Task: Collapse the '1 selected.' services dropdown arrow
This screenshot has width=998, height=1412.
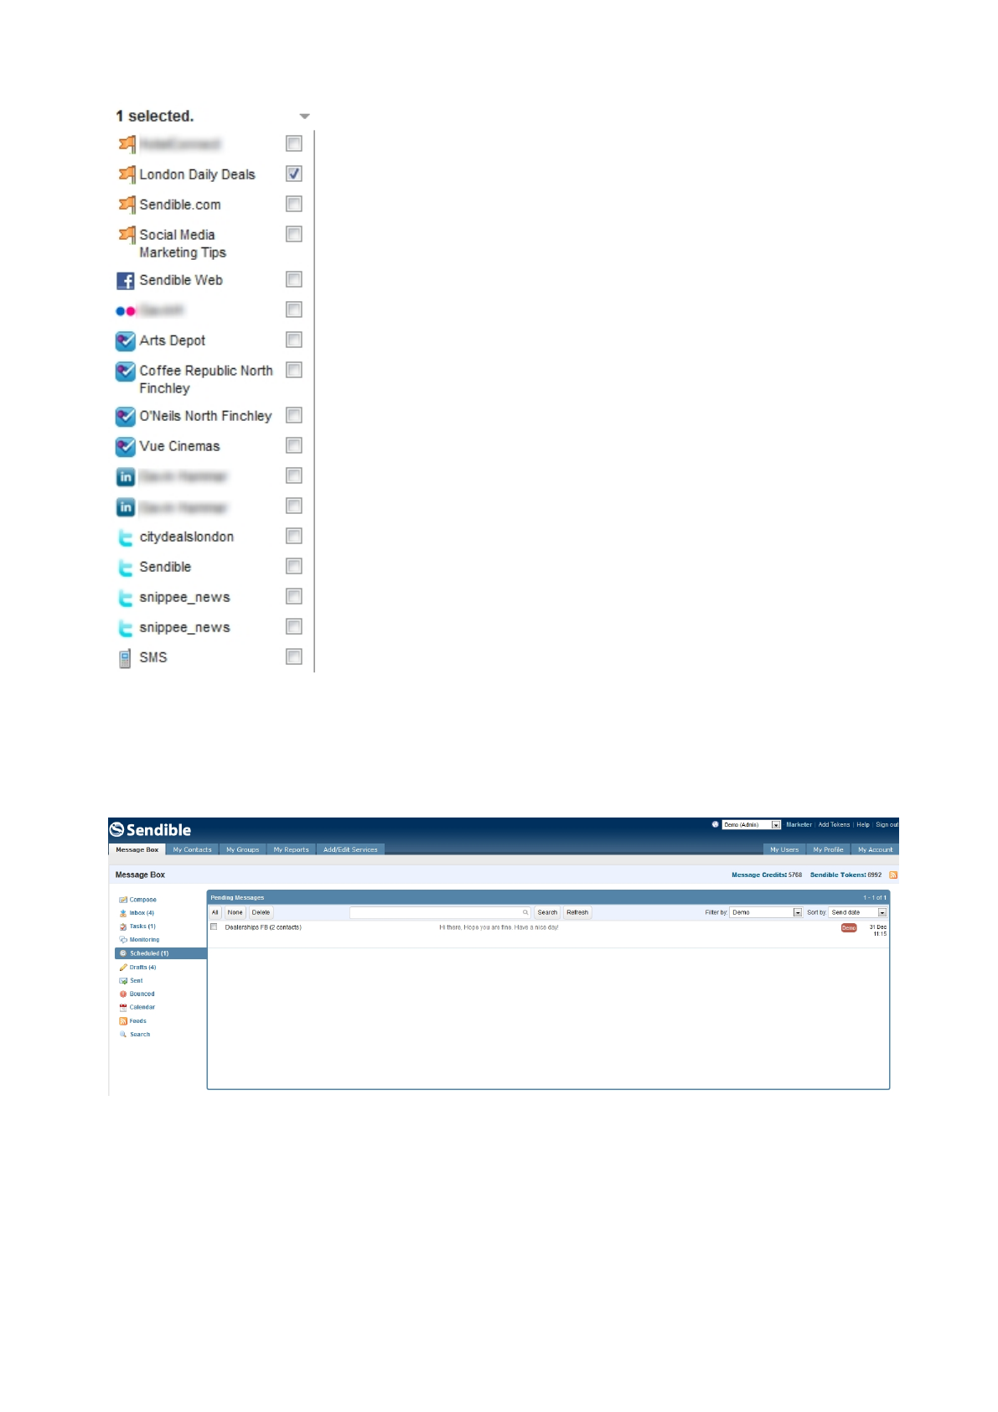Action: [x=305, y=117]
